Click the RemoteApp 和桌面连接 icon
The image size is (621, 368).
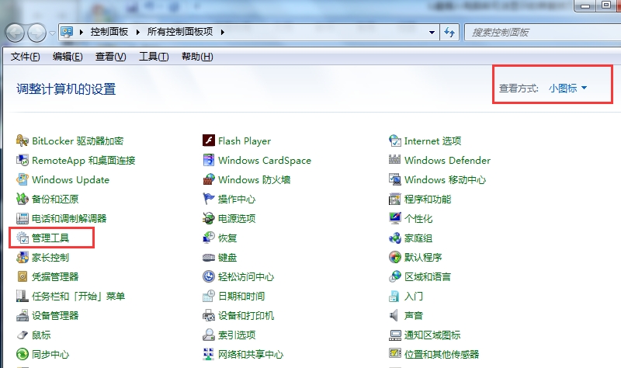coord(23,160)
